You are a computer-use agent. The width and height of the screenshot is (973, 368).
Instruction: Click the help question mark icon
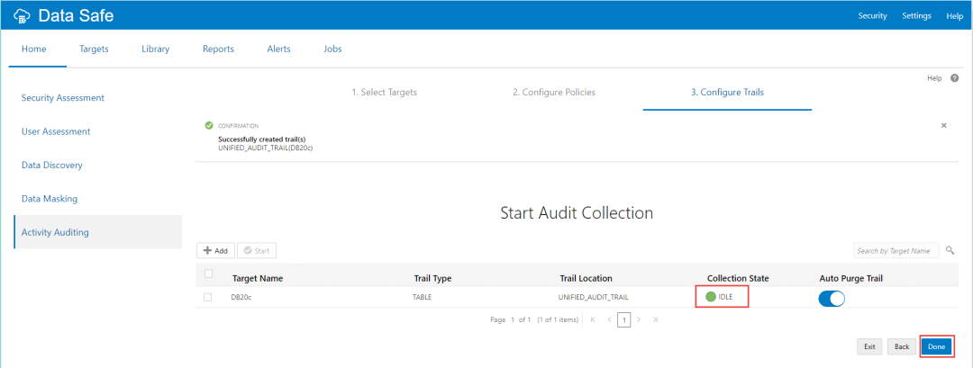click(x=954, y=78)
